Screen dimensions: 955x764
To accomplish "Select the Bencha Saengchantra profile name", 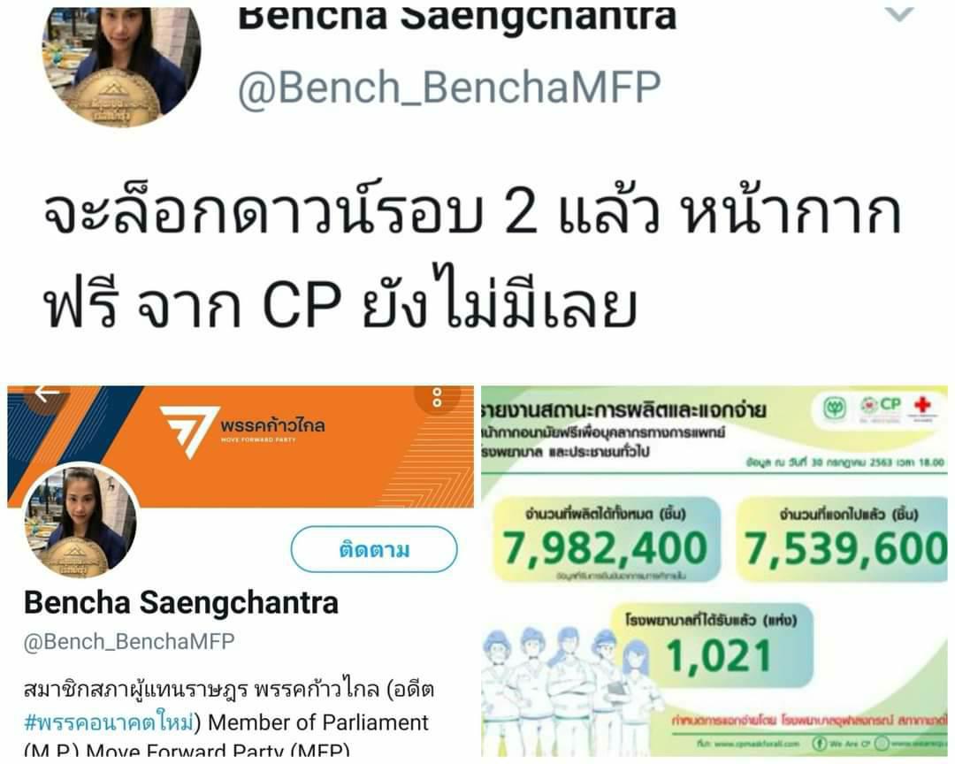I will tap(181, 602).
